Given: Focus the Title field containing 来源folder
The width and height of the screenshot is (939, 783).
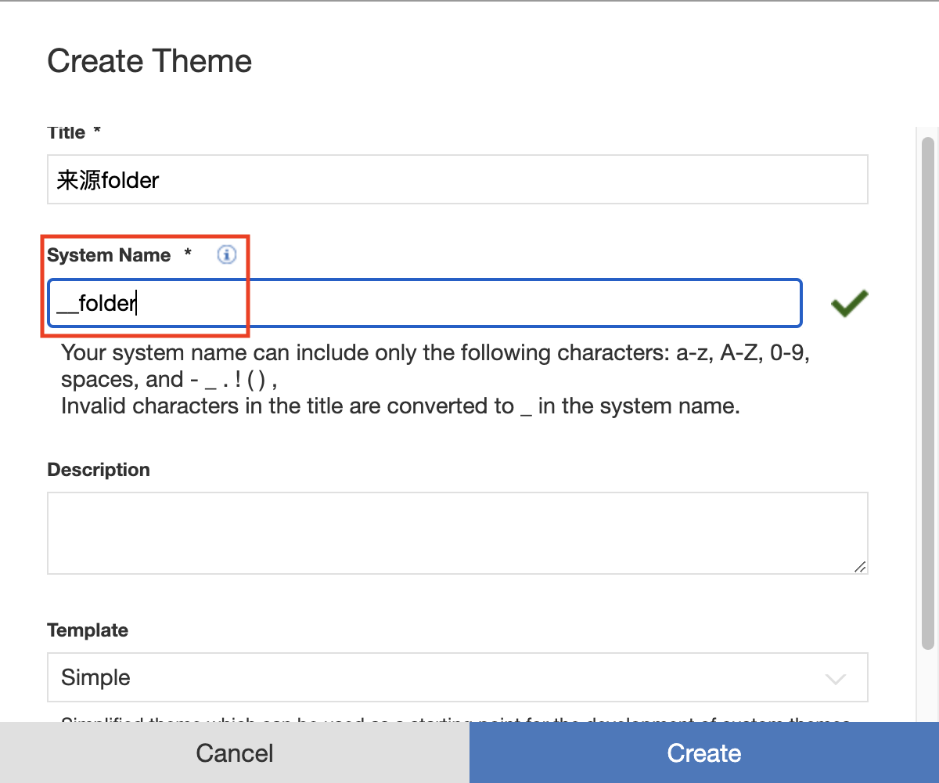Looking at the screenshot, I should [457, 180].
